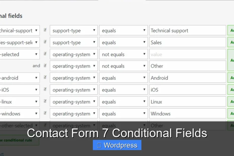Click inside the "Android" value field

click(x=187, y=78)
